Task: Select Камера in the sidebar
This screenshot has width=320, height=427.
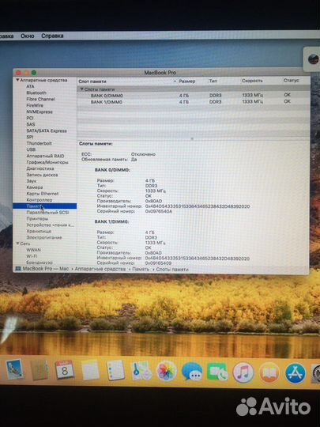Action: (x=35, y=187)
